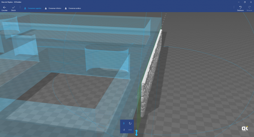This screenshot has width=254, height=137.
Task: Select the Conservar inferior option
Action: (53, 8)
